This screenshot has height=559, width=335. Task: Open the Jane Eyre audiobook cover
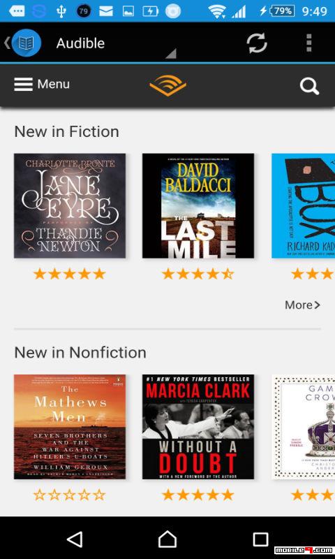tap(70, 205)
